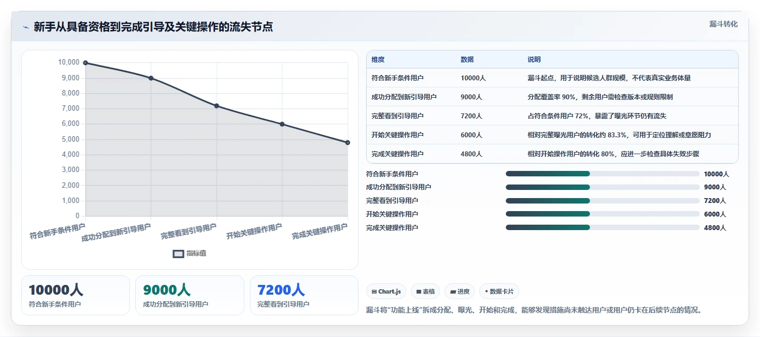This screenshot has width=760, height=337.
Task: Click y-axis label 5,000
Action: pos(70,139)
